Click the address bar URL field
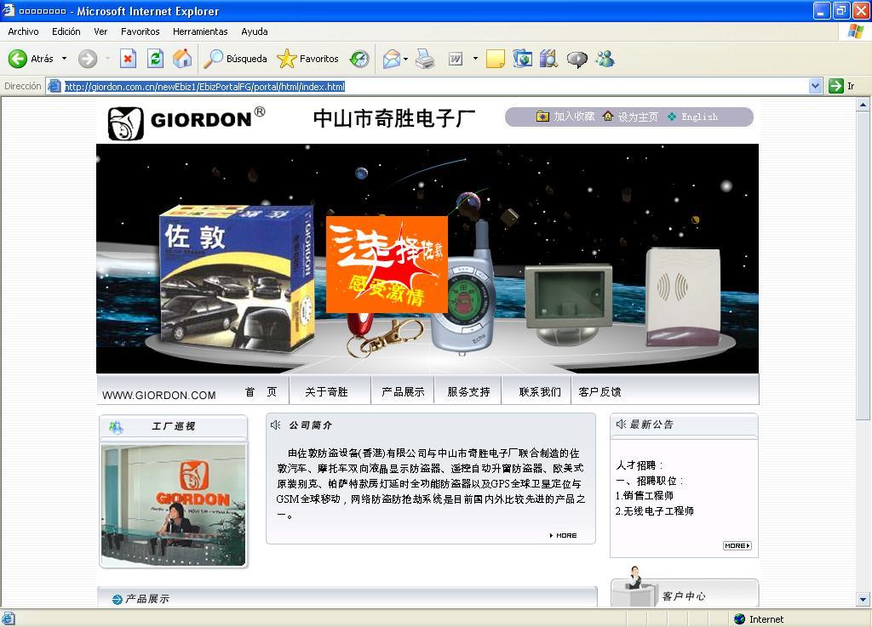Screen dimensions: 872x627 [x=435, y=86]
